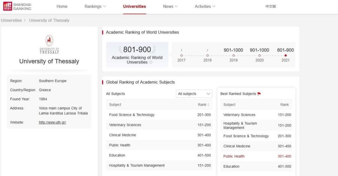338x176 pixels.
Task: Click the Greece country value
Action: pyautogui.click(x=45, y=90)
